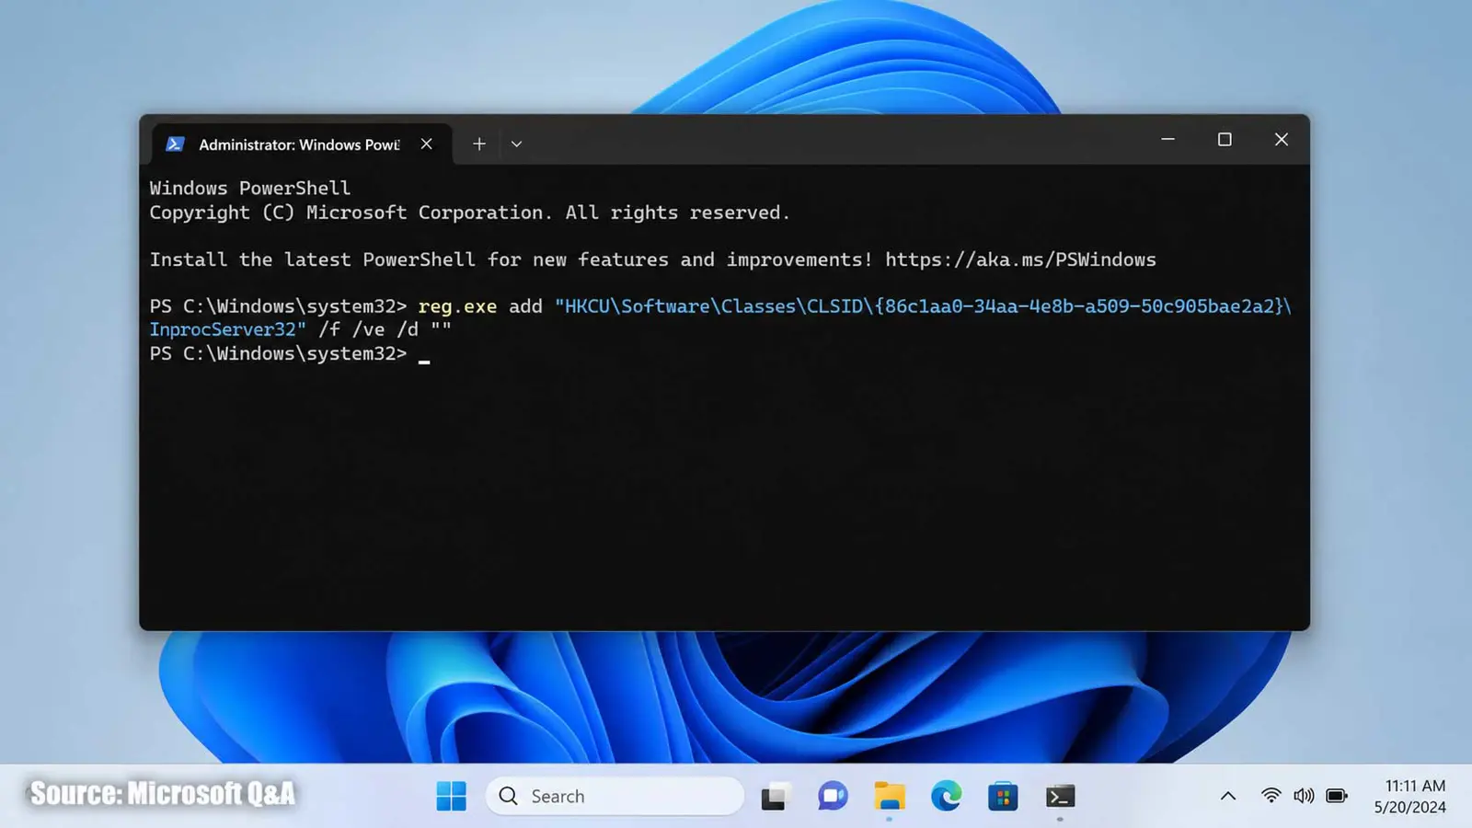Open a new terminal tab with plus button
Viewport: 1472px width, 828px height.
[478, 144]
